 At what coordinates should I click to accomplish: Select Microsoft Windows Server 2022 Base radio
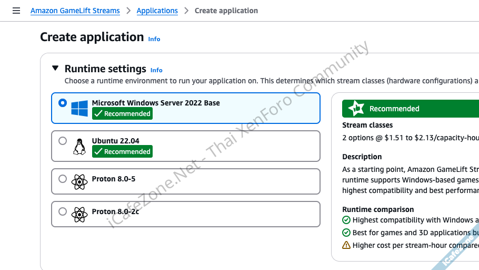click(x=63, y=103)
